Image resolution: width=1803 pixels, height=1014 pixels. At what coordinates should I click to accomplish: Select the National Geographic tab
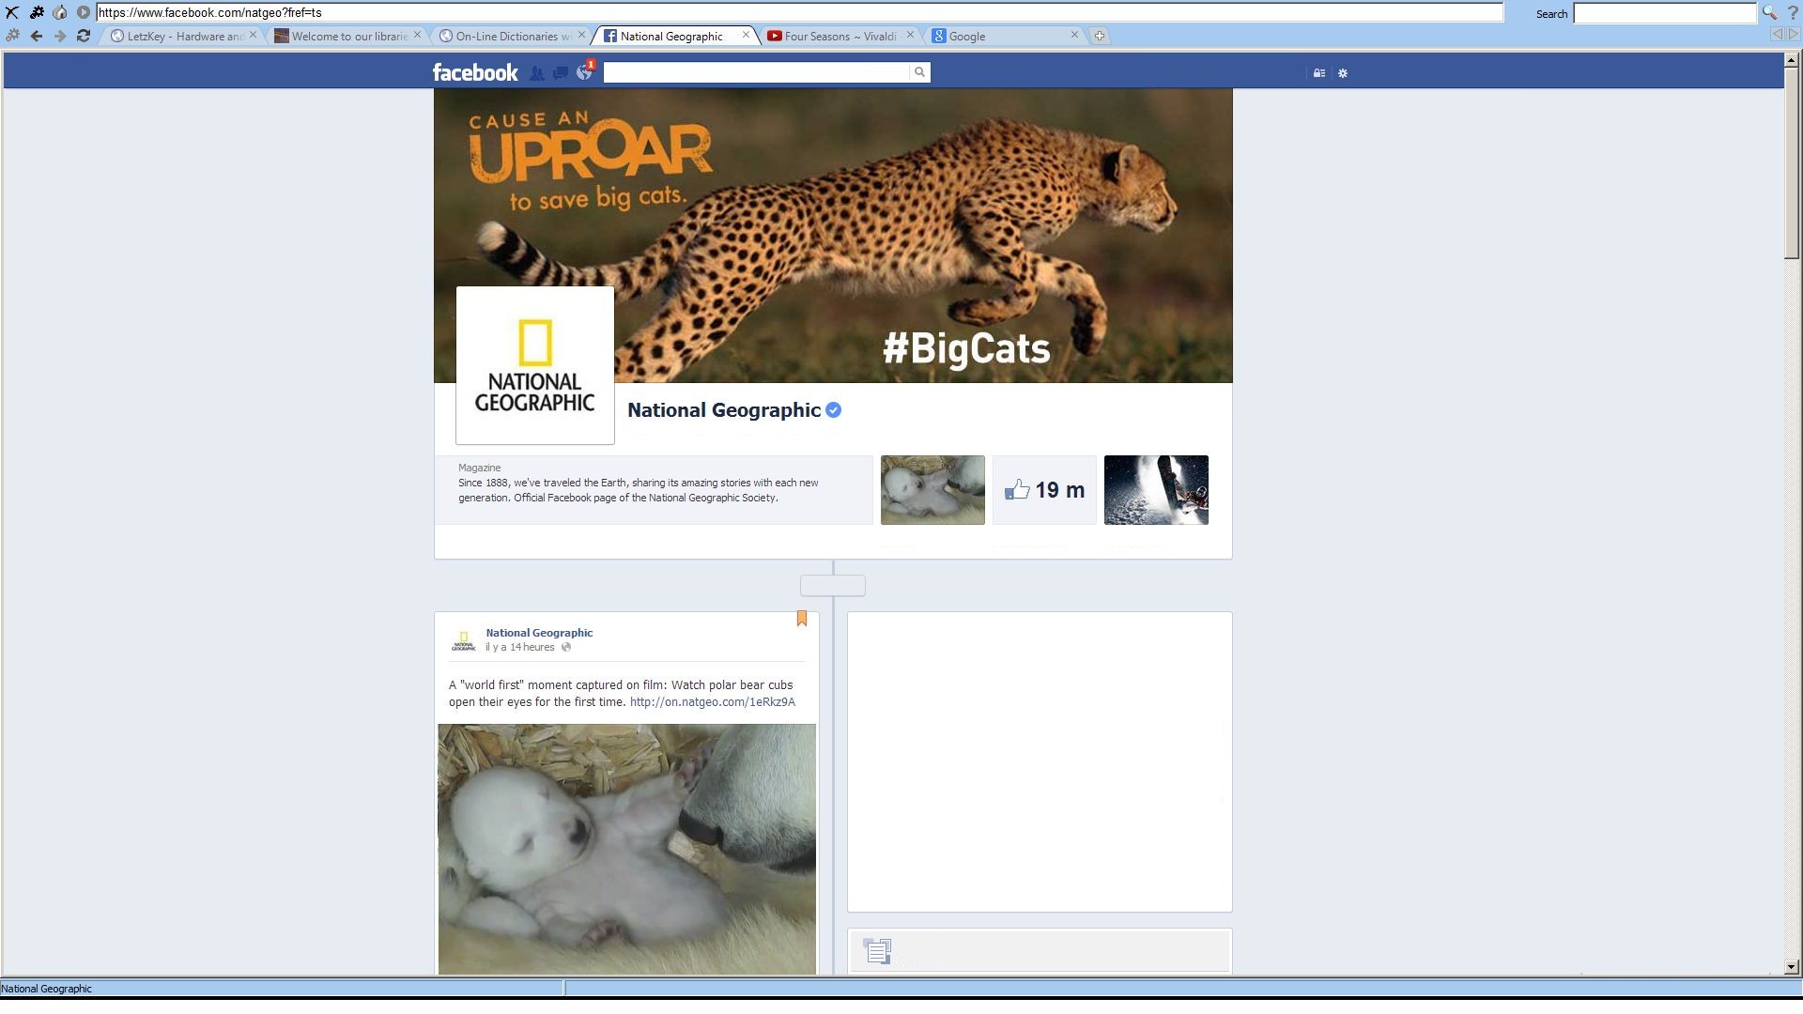point(670,37)
